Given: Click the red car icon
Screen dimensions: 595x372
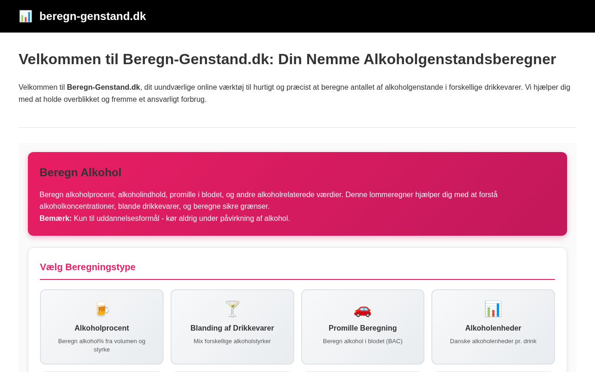Looking at the screenshot, I should 363,309.
